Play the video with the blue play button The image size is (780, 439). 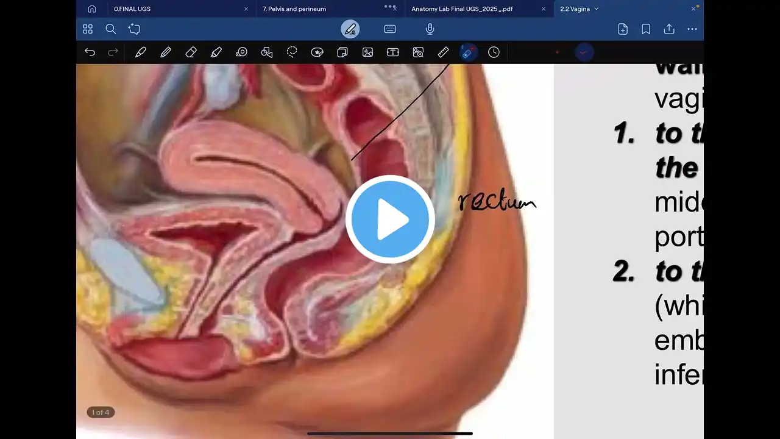pos(390,220)
